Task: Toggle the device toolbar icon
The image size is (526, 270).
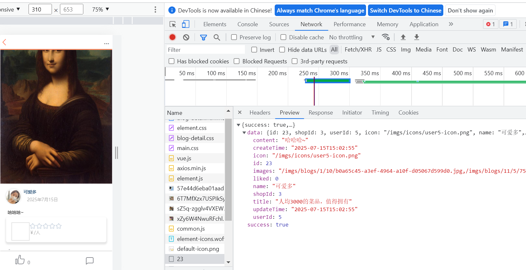Action: click(x=186, y=24)
